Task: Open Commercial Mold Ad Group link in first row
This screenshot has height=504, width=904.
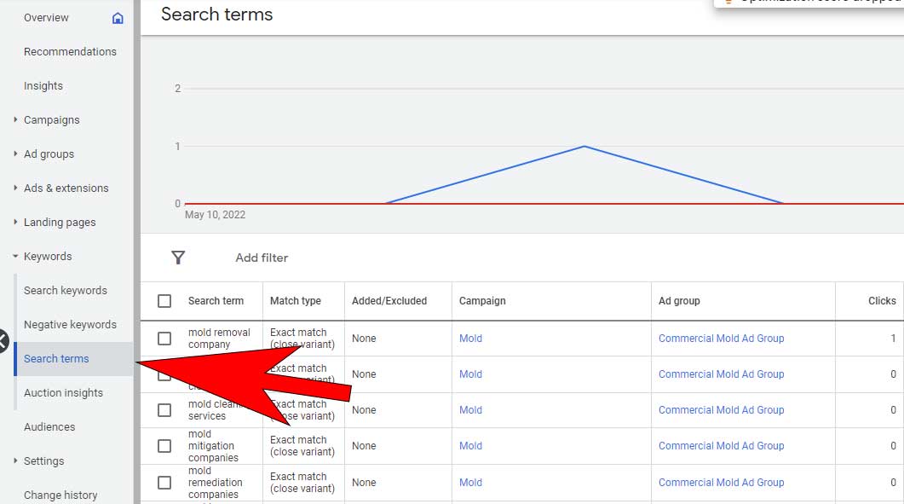Action: click(721, 339)
